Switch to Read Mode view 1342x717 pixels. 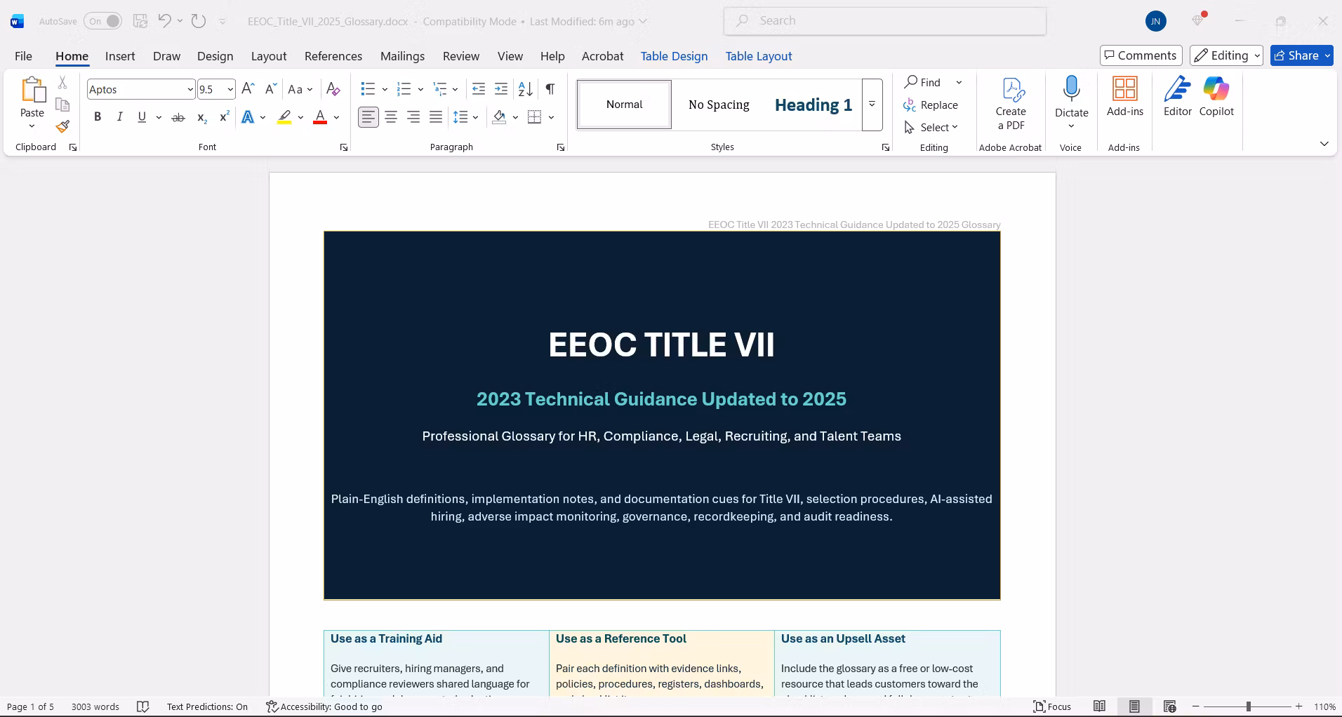pos(1100,706)
